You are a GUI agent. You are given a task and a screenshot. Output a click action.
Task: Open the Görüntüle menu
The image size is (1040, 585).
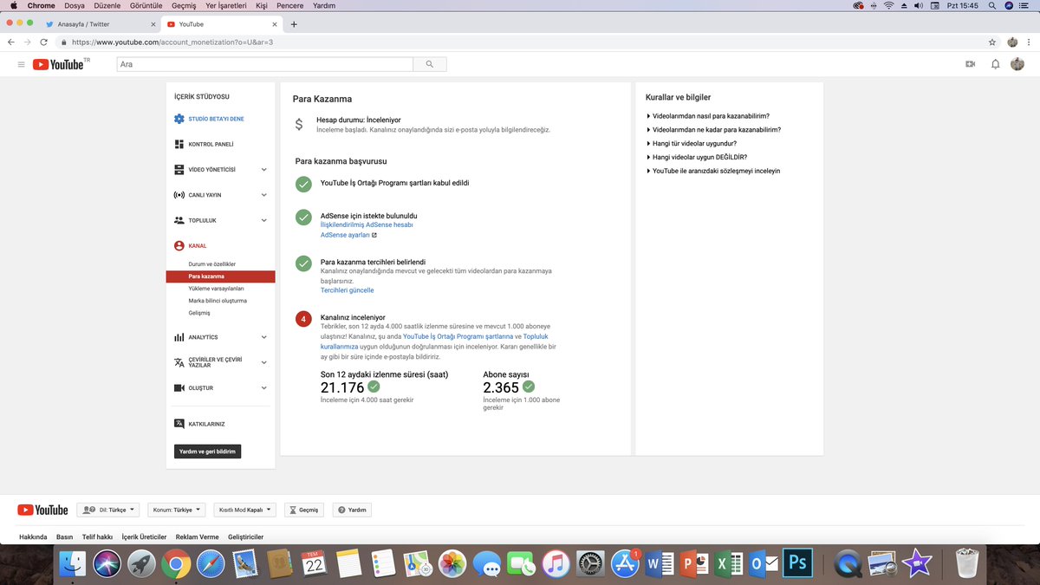pyautogui.click(x=144, y=5)
